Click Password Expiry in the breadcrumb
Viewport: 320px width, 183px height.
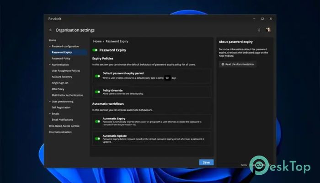(x=117, y=41)
